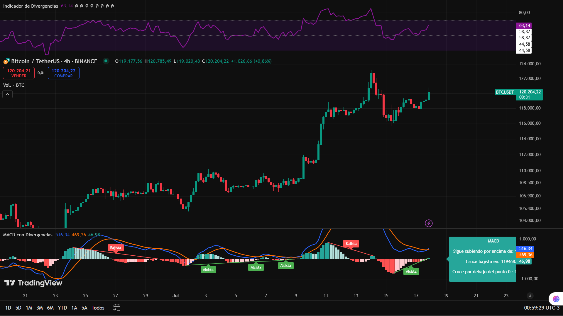
Task: Click the Jul label on time axis
Action: tap(175, 296)
